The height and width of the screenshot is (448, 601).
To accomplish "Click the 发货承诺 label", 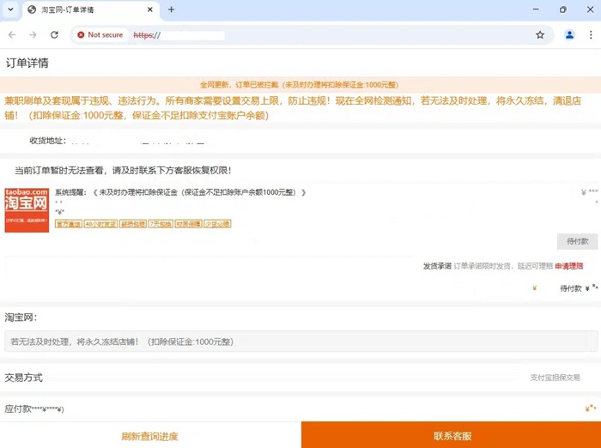I will (x=437, y=266).
